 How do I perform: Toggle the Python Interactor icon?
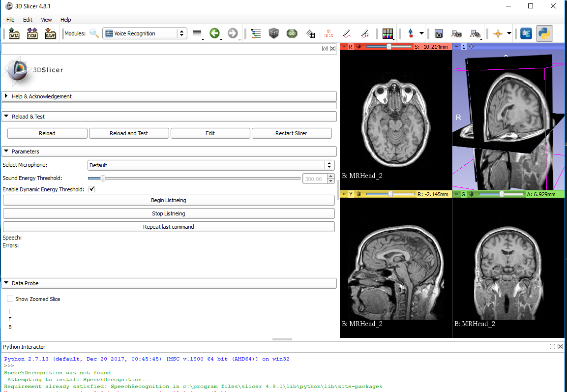tap(544, 33)
